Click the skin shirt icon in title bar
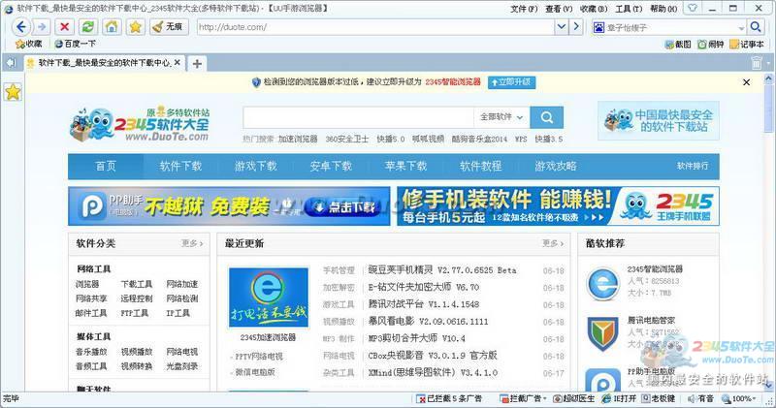Image resolution: width=776 pixels, height=408 pixels. click(x=693, y=8)
